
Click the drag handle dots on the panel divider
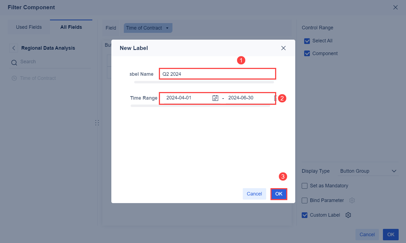tap(97, 122)
